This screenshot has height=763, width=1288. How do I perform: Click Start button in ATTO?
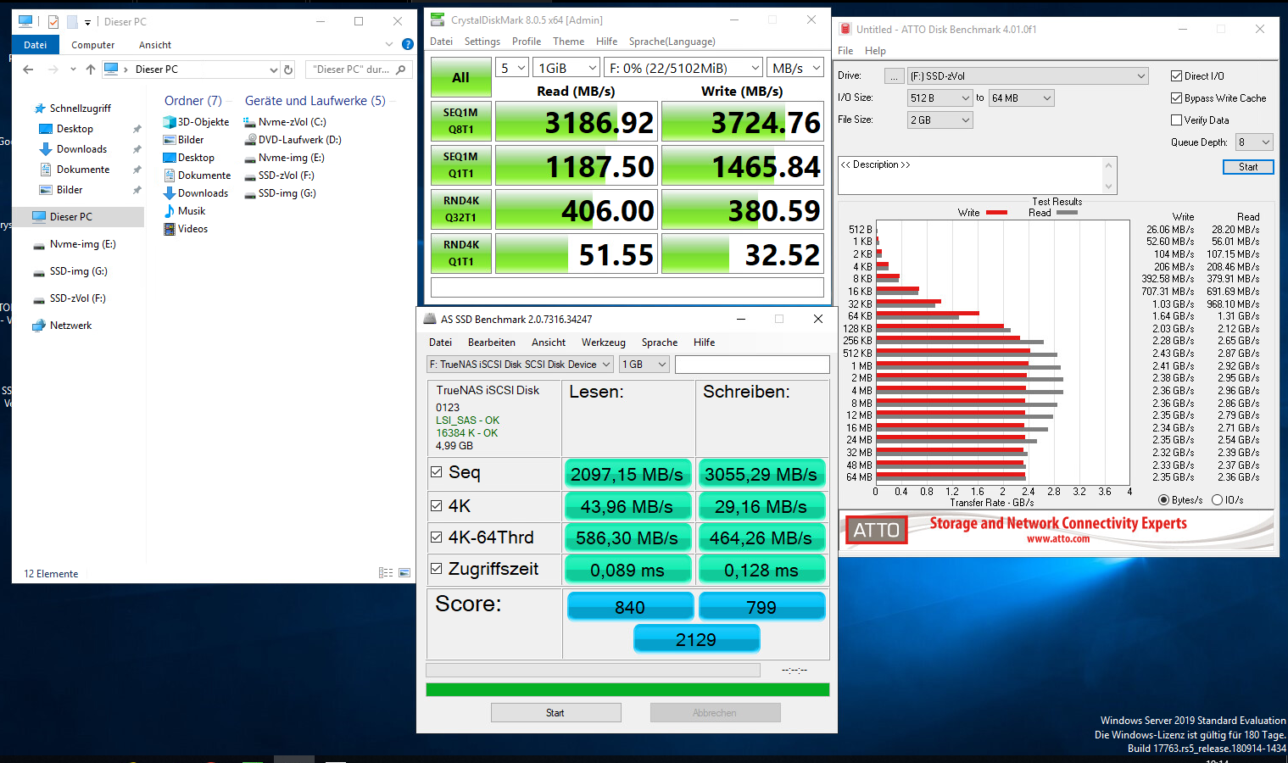[x=1248, y=167]
